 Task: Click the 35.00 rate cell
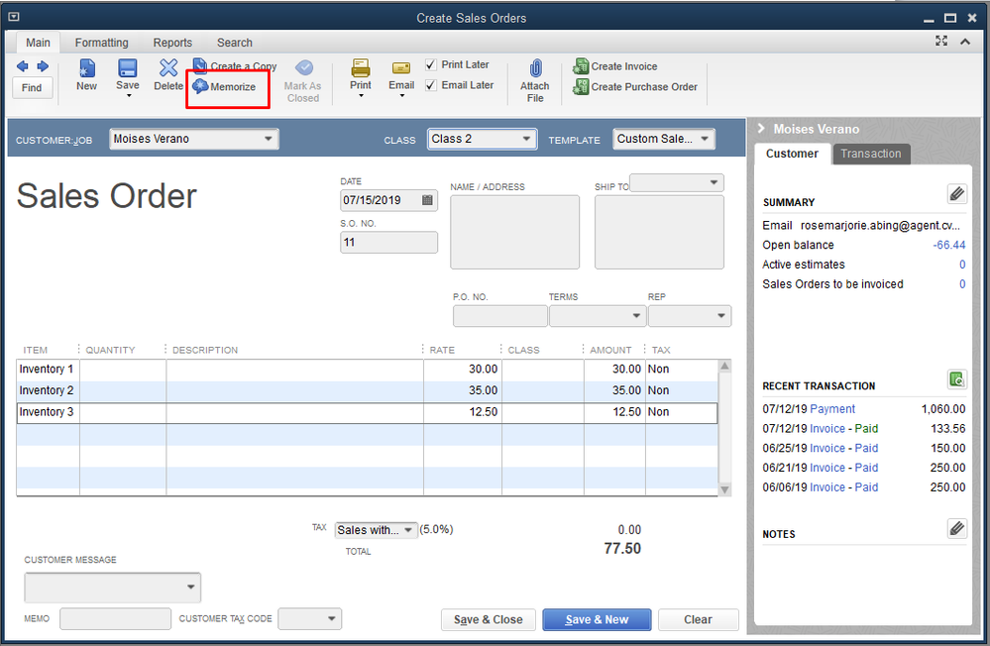click(x=463, y=391)
